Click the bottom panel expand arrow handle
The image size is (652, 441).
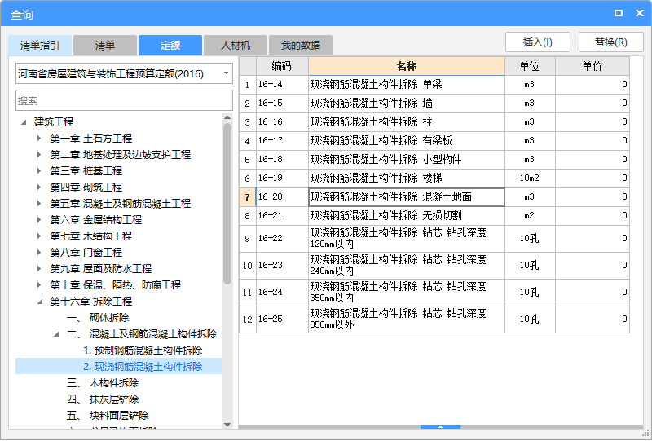tap(440, 427)
